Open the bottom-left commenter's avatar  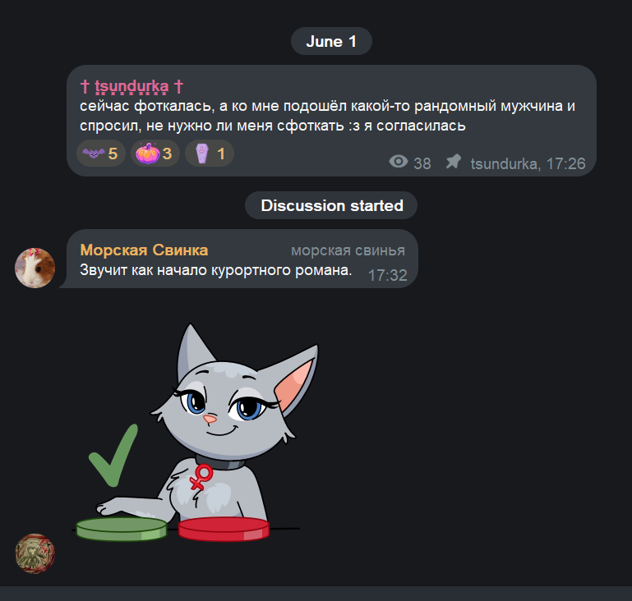pos(35,553)
